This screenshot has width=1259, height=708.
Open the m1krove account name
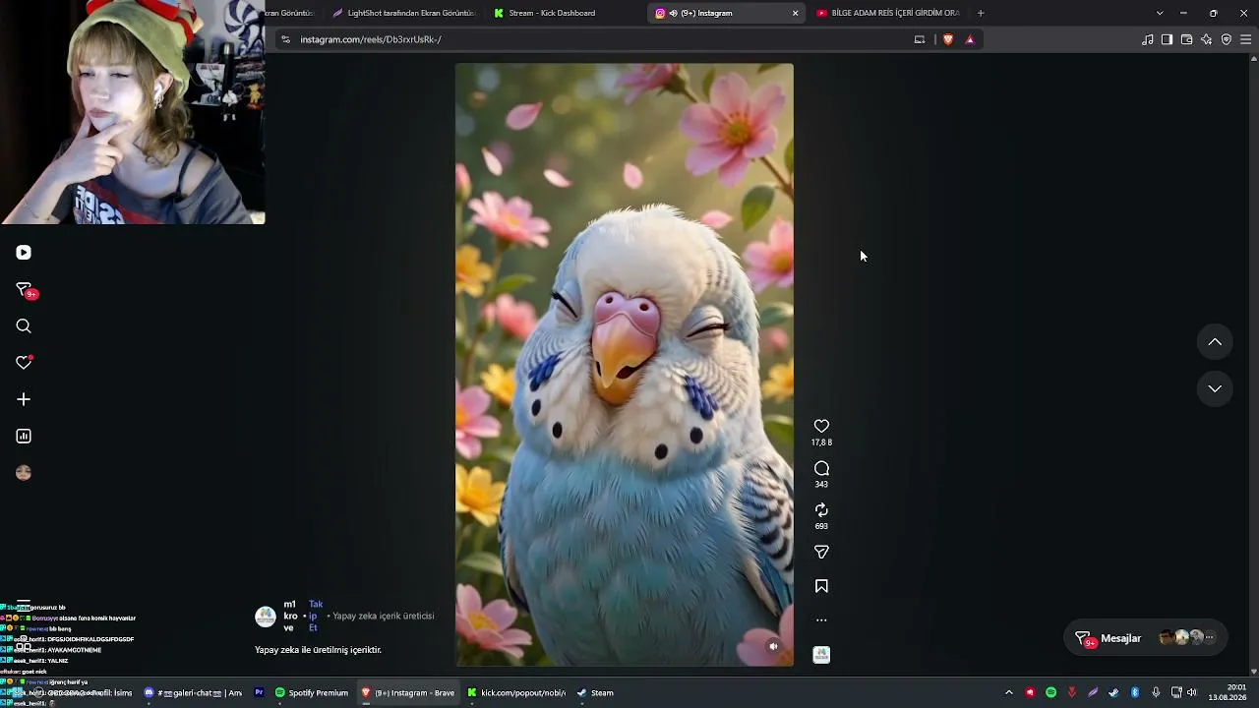[290, 617]
